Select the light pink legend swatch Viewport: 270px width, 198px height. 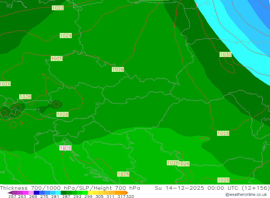pyautogui.click(x=31, y=193)
